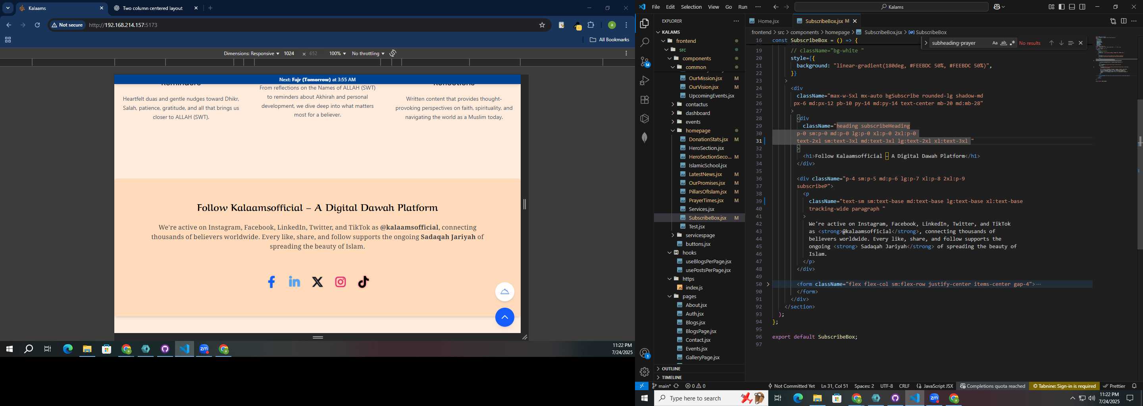The image size is (1143, 406).
Task: Toggle the Primary Side Bar layout button
Action: point(1062,7)
